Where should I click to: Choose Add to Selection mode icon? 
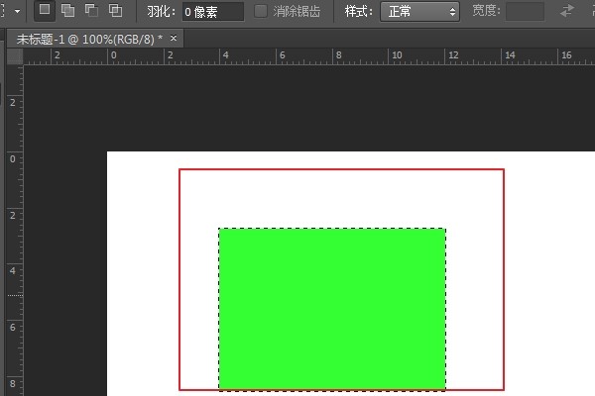pos(67,10)
